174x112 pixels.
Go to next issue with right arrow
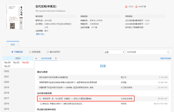[56, 58]
